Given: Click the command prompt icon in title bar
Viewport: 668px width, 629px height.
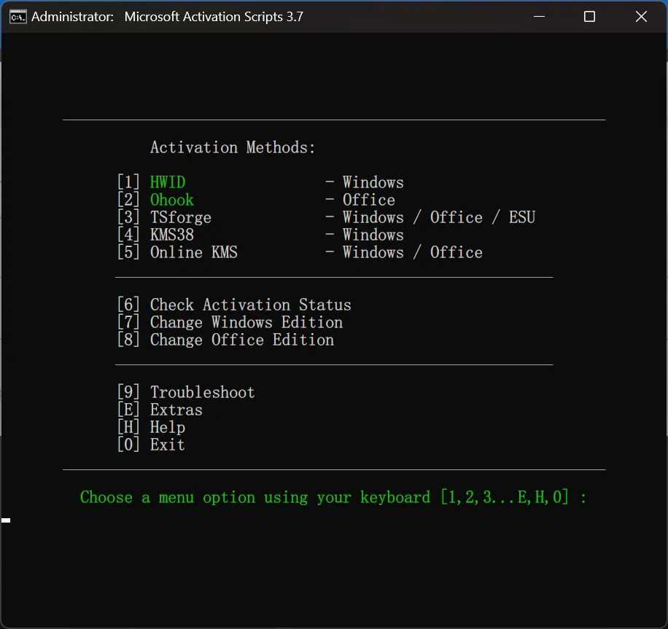Looking at the screenshot, I should (x=18, y=17).
